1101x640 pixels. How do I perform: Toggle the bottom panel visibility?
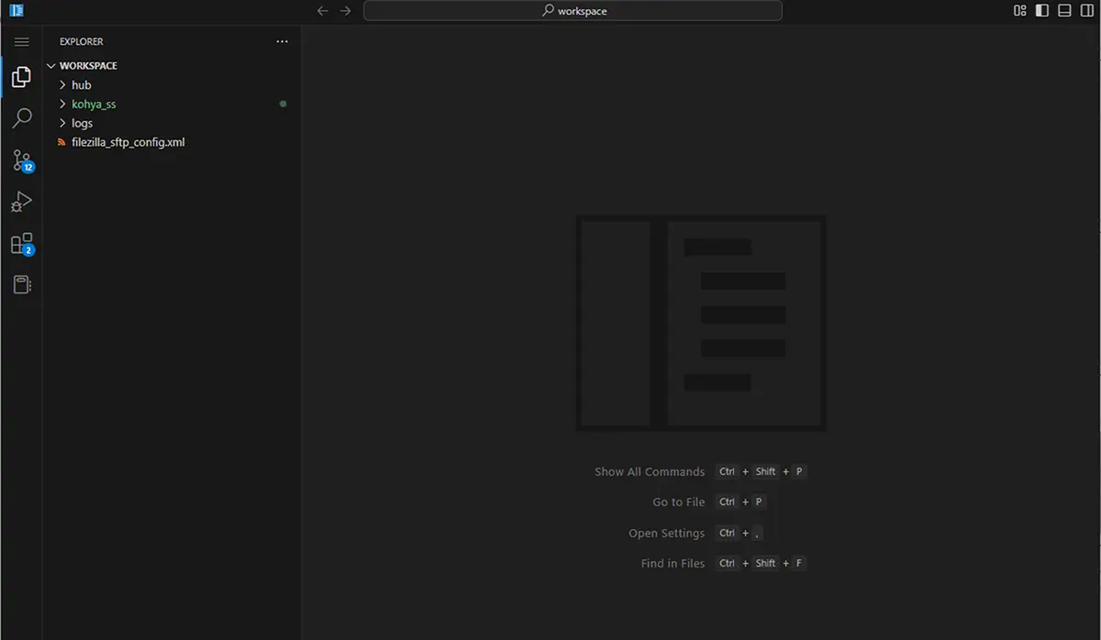tap(1064, 11)
